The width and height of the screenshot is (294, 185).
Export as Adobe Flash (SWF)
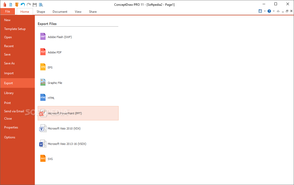pos(60,37)
